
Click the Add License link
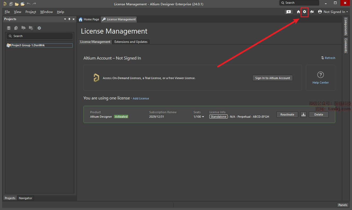(141, 98)
